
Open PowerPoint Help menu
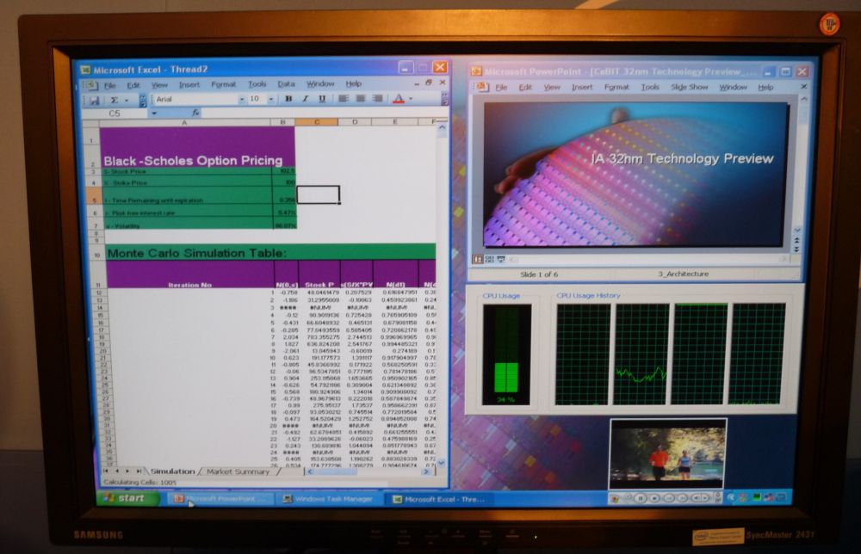tap(765, 87)
